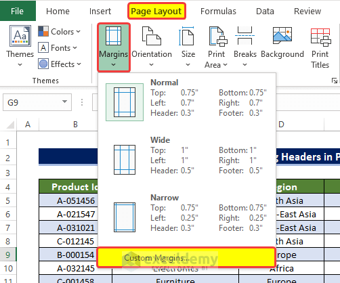Open the Breaks menu
340x283 pixels.
(x=245, y=47)
